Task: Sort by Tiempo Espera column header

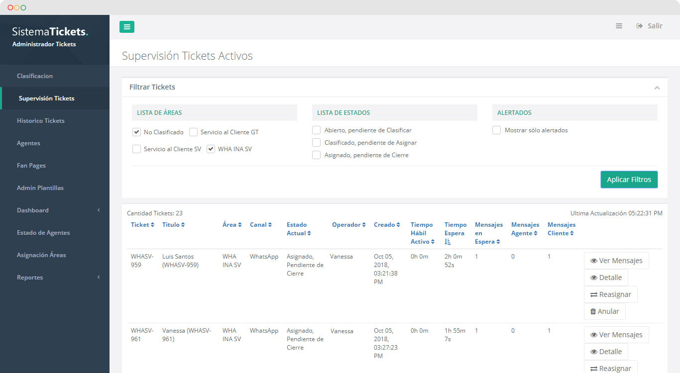Action: point(455,233)
